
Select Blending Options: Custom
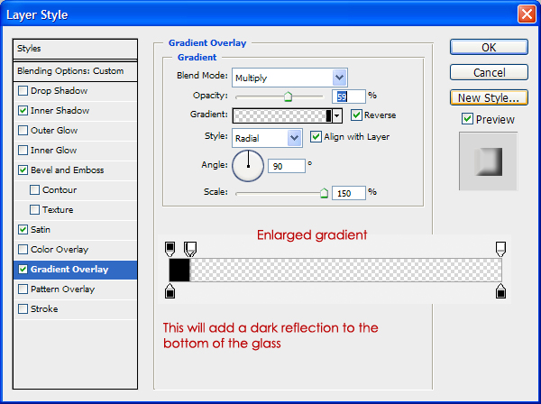(x=75, y=71)
